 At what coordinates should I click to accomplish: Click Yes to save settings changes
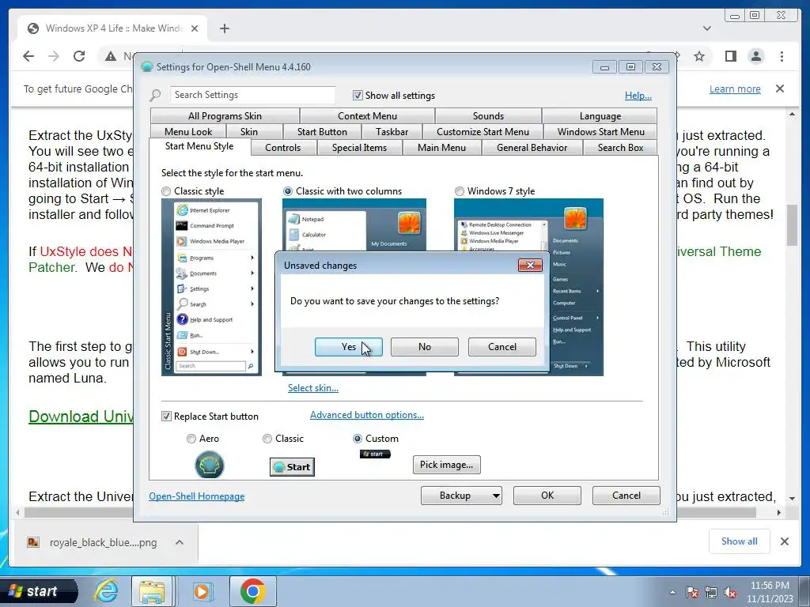pyautogui.click(x=348, y=347)
